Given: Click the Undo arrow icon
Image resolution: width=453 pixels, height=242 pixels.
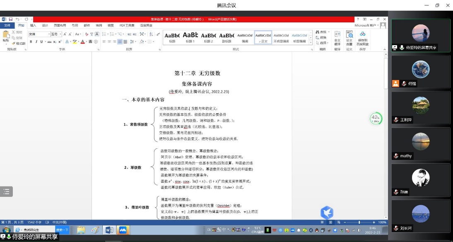Looking at the screenshot, I should [17, 19].
